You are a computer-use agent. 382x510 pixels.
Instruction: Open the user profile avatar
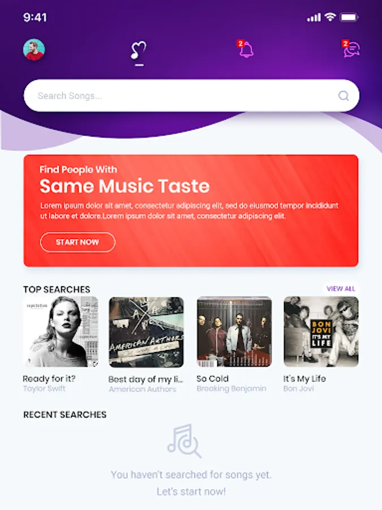34,50
